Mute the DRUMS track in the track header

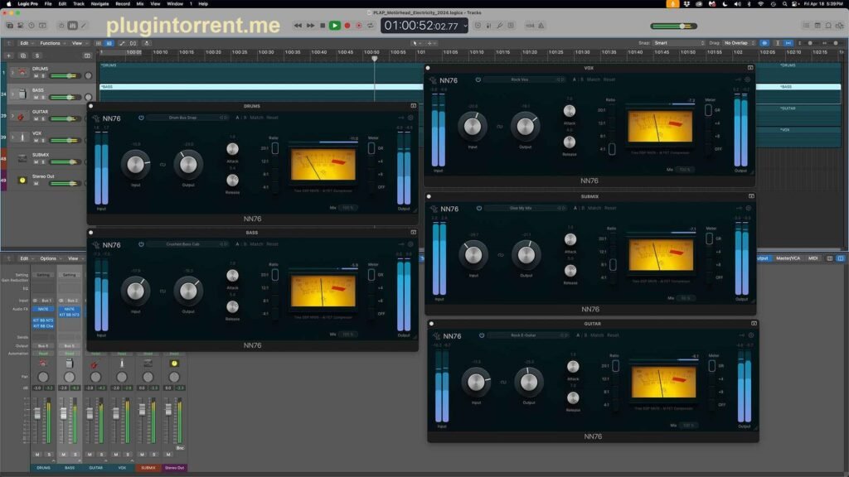point(36,76)
